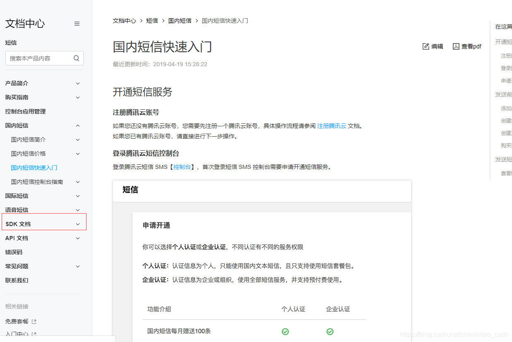Viewport: 512px width, 342px height.
Task: Collapse the 国内短信 section chevron
Action: (78, 125)
